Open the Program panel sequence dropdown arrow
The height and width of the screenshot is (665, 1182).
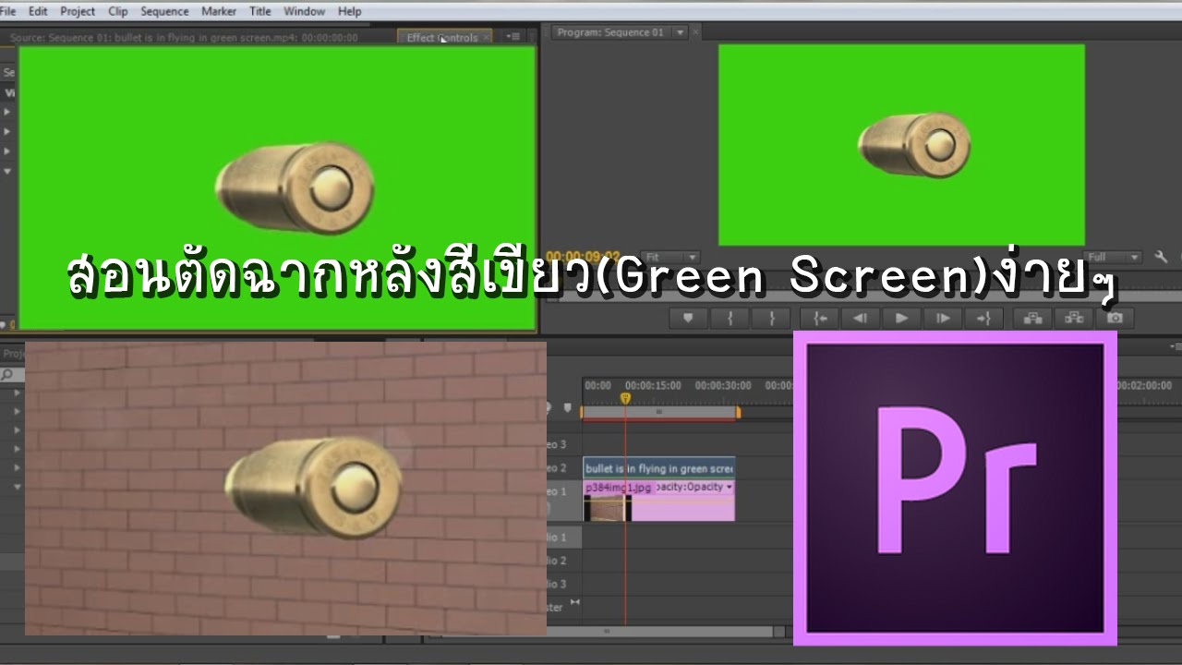tap(681, 32)
